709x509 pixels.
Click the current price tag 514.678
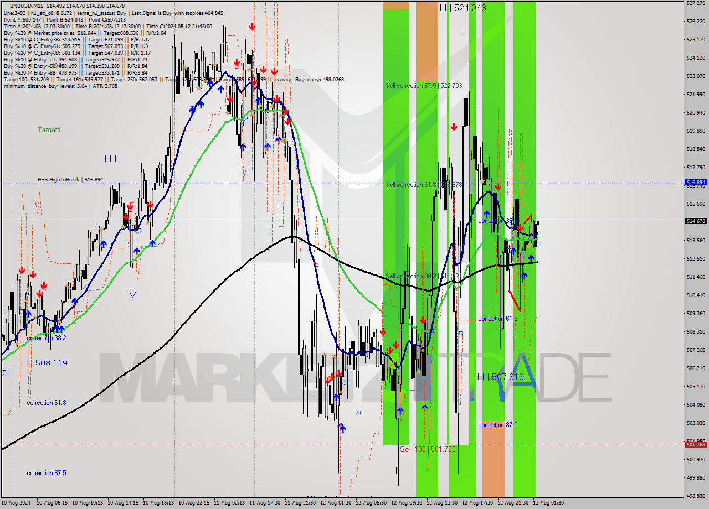696,221
